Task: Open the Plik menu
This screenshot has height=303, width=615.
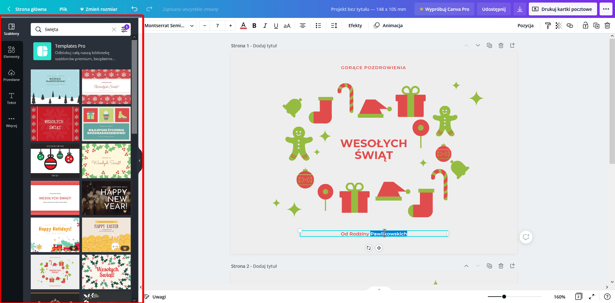Action: [x=63, y=9]
